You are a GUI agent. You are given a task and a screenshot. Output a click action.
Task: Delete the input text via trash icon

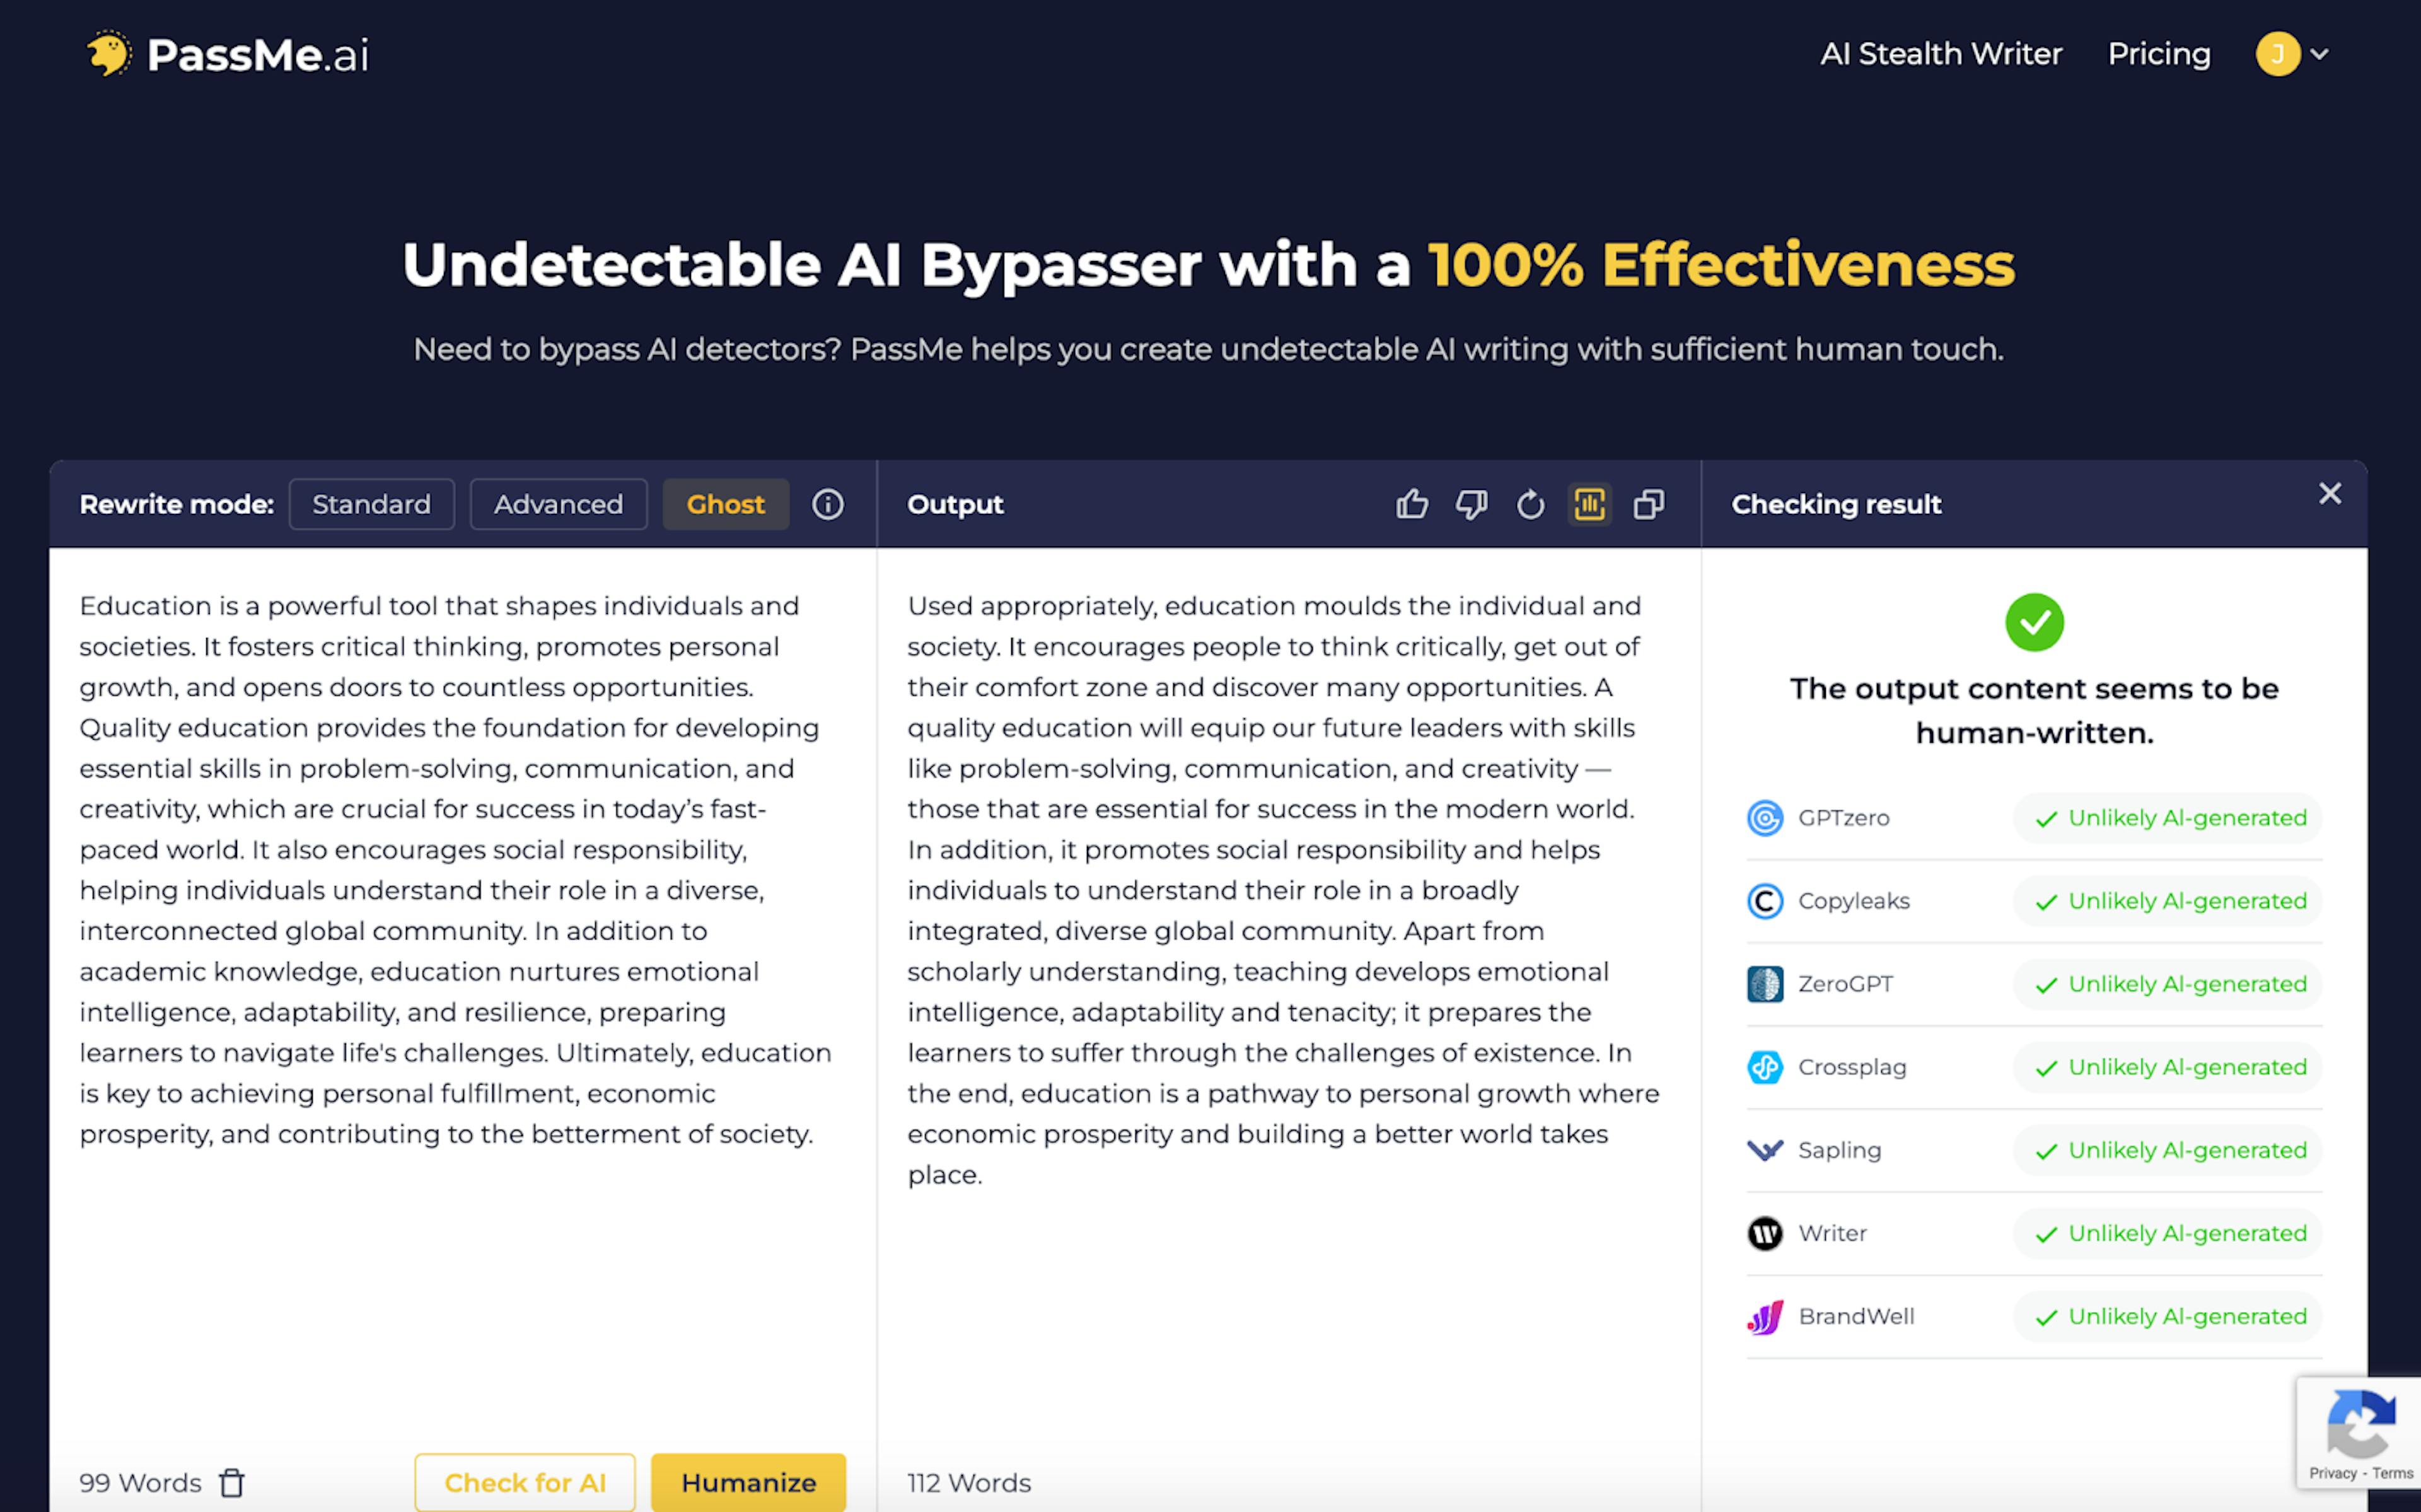[233, 1483]
